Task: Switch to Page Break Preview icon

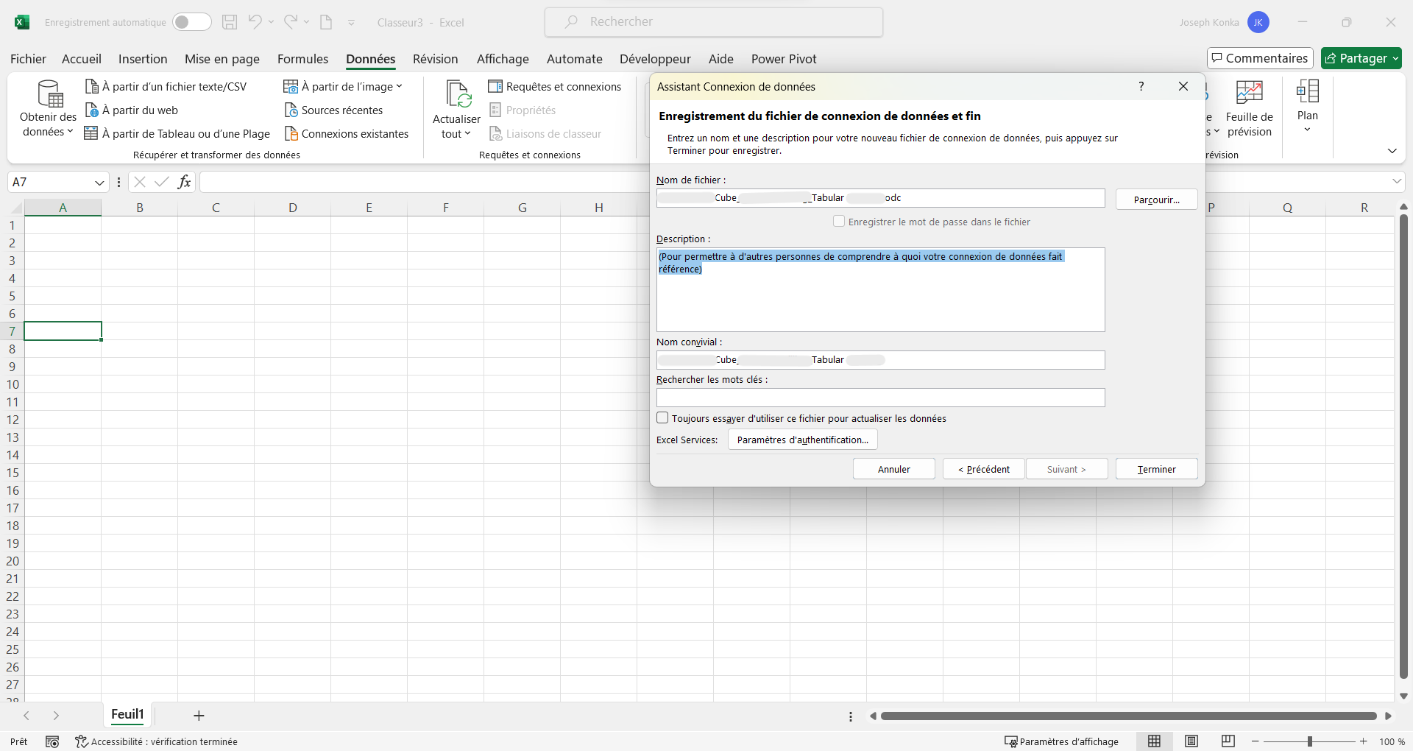Action: point(1228,741)
